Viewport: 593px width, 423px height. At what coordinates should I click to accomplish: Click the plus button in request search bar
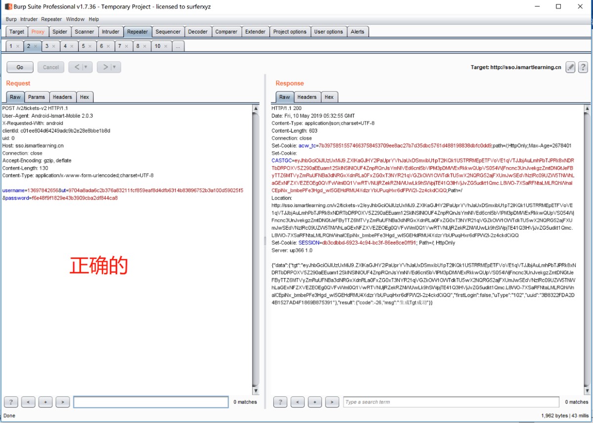(x=45, y=402)
